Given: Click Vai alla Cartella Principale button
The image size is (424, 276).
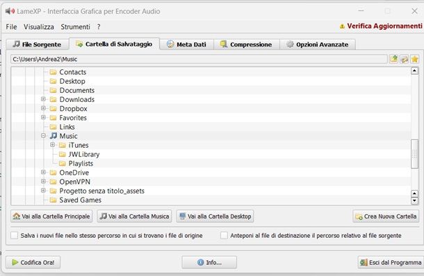Looking at the screenshot, I should 51,216.
